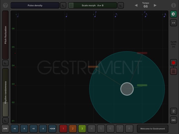Image resolution: width=179 pixels, height=134 pixels.
Task: Click the sixteenth note rhythm marker
Action: coord(165,15)
